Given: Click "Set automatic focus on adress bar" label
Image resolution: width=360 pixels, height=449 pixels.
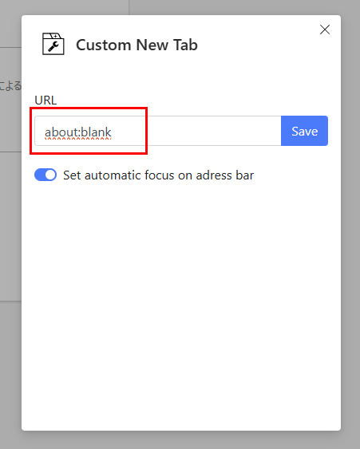Looking at the screenshot, I should (159, 175).
